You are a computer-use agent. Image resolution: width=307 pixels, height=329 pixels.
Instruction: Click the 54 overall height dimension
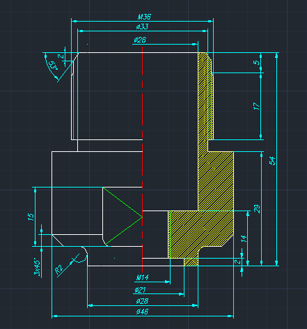[x=272, y=160]
